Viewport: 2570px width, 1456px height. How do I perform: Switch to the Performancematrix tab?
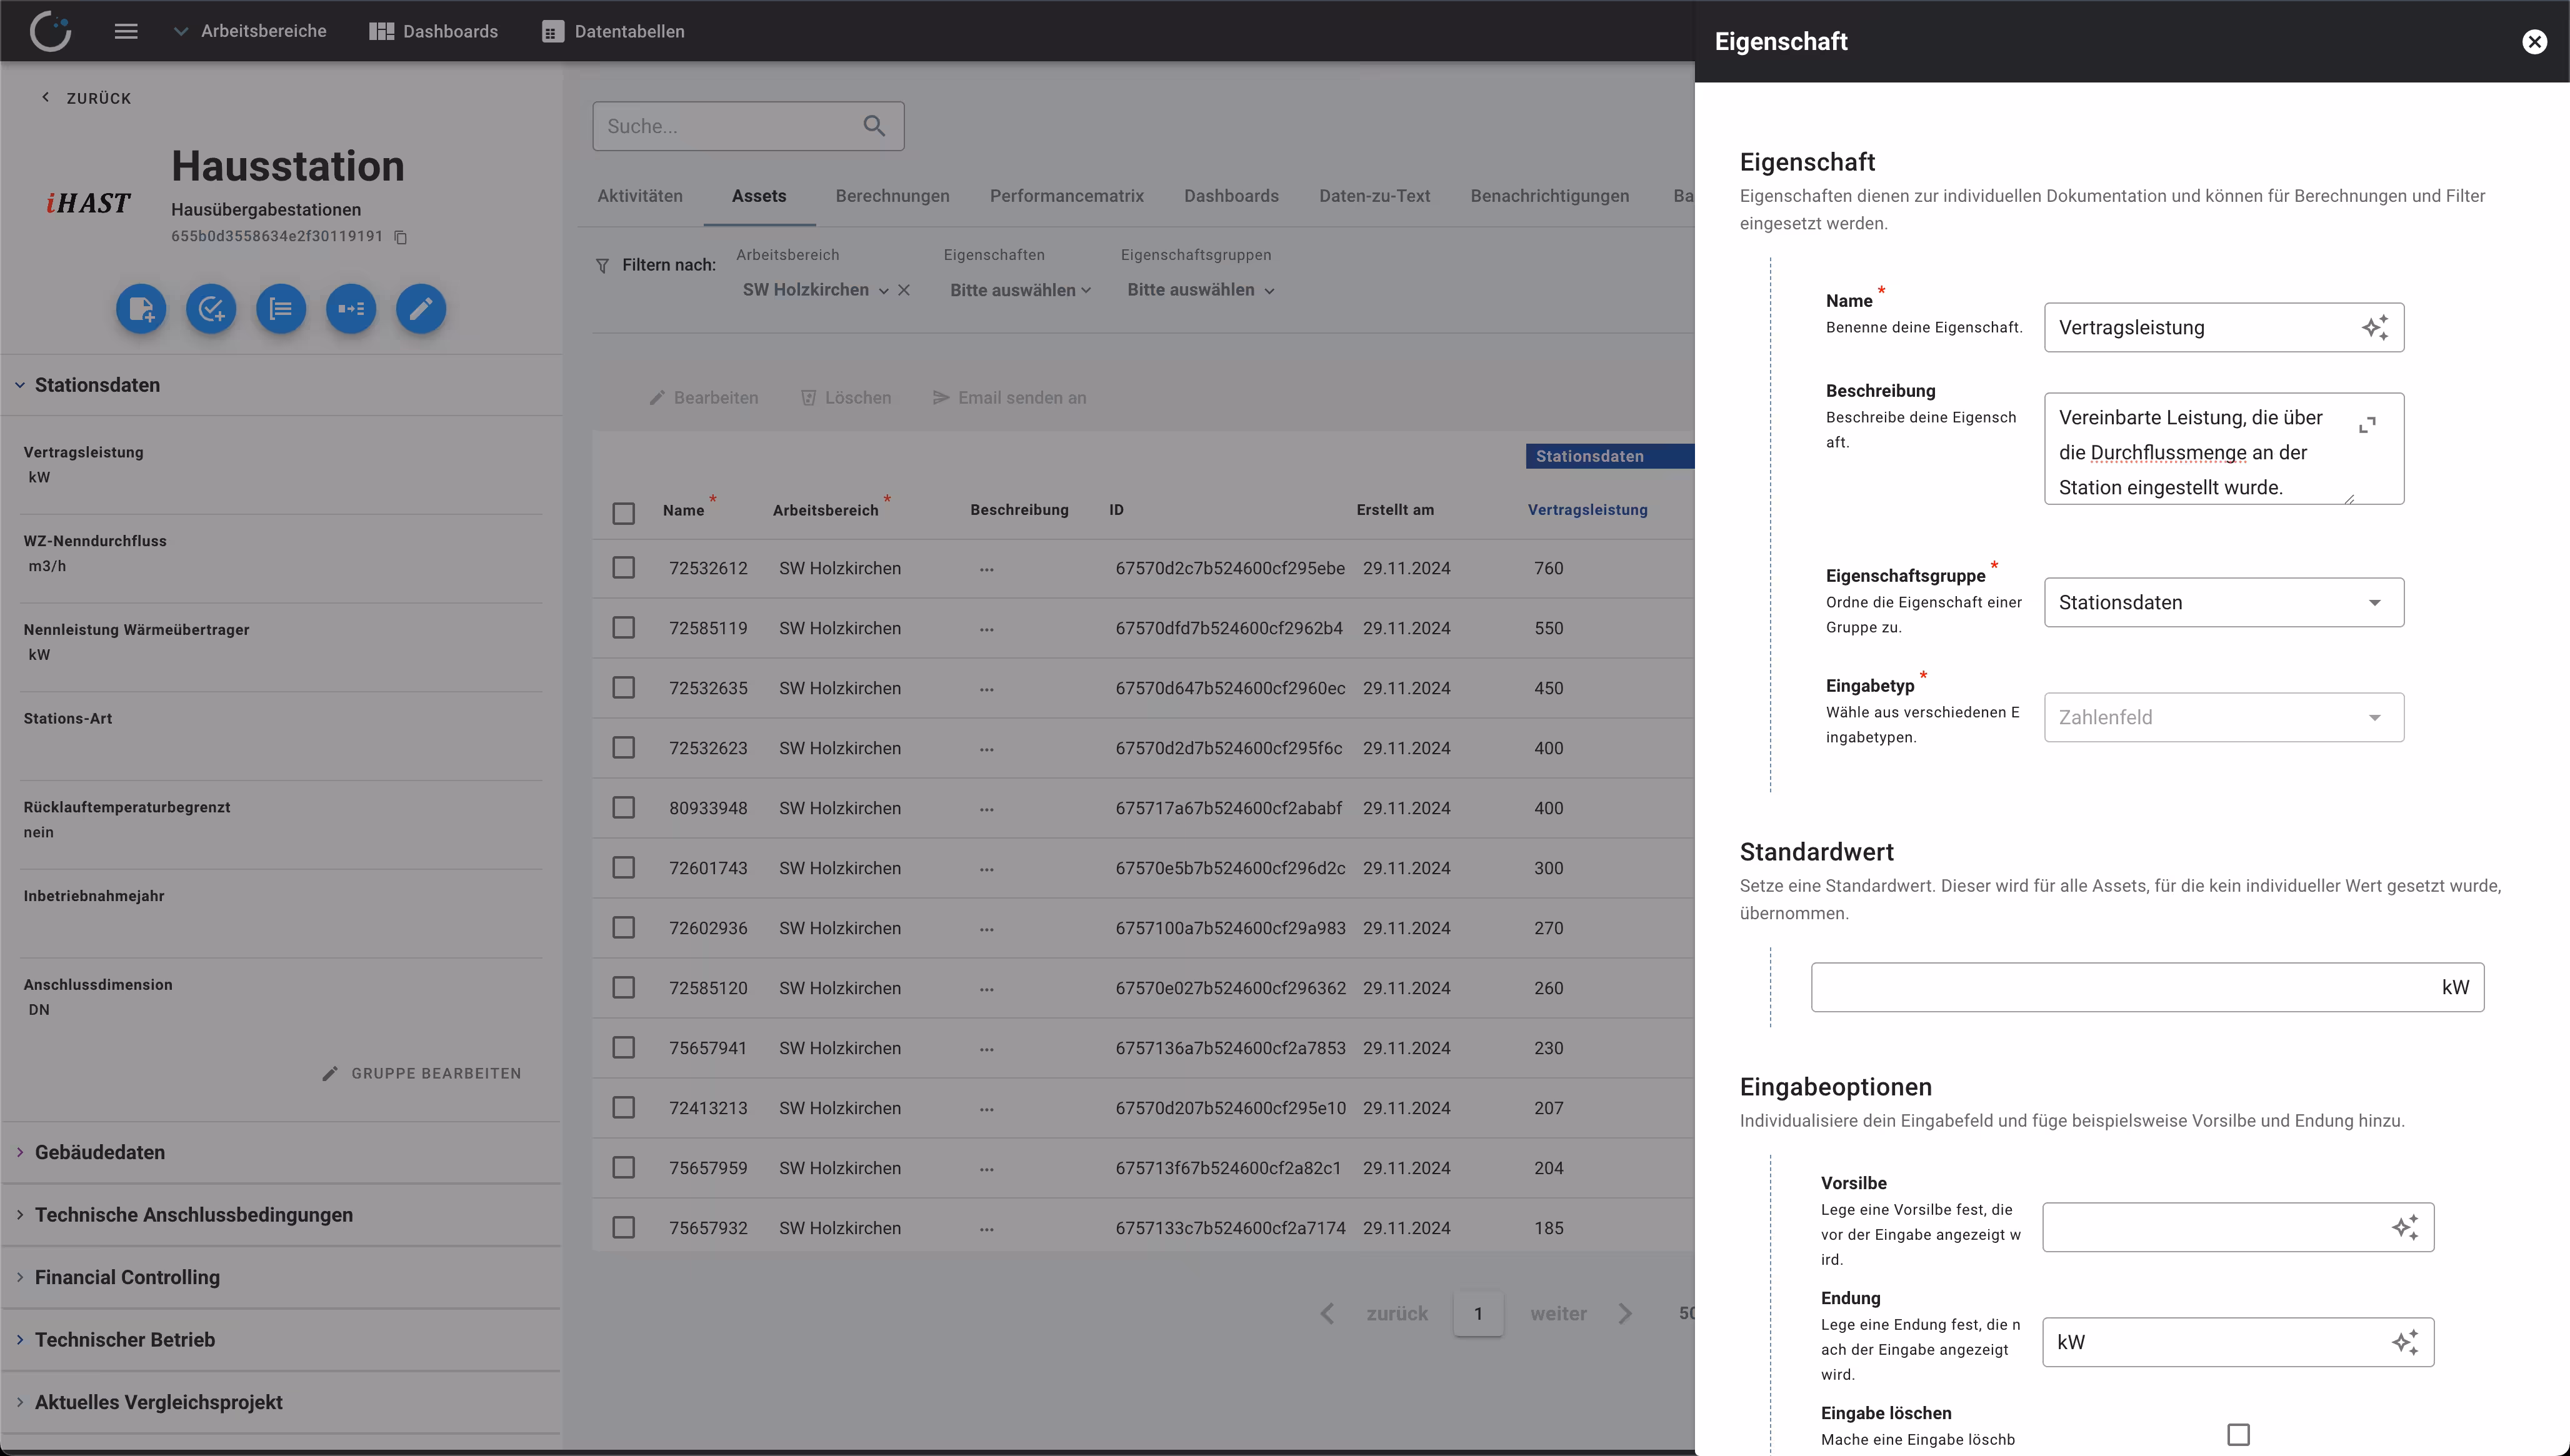tap(1066, 196)
